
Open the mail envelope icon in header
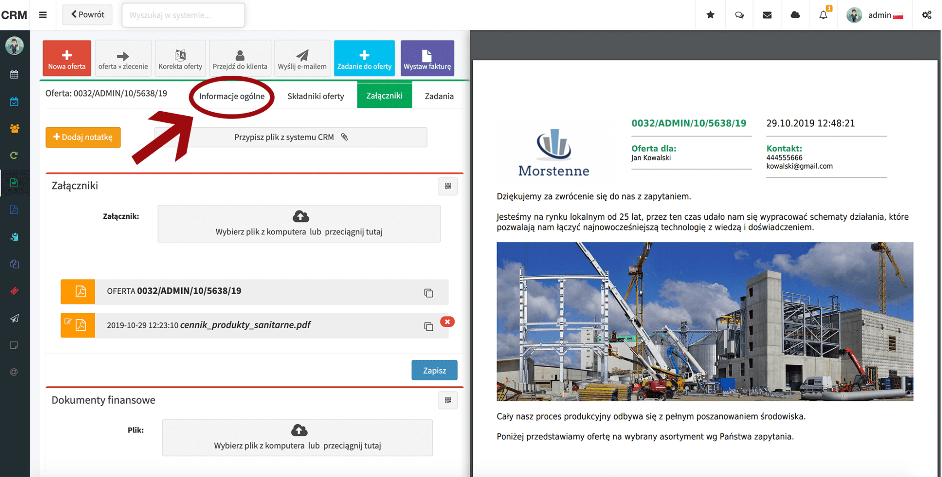[767, 15]
